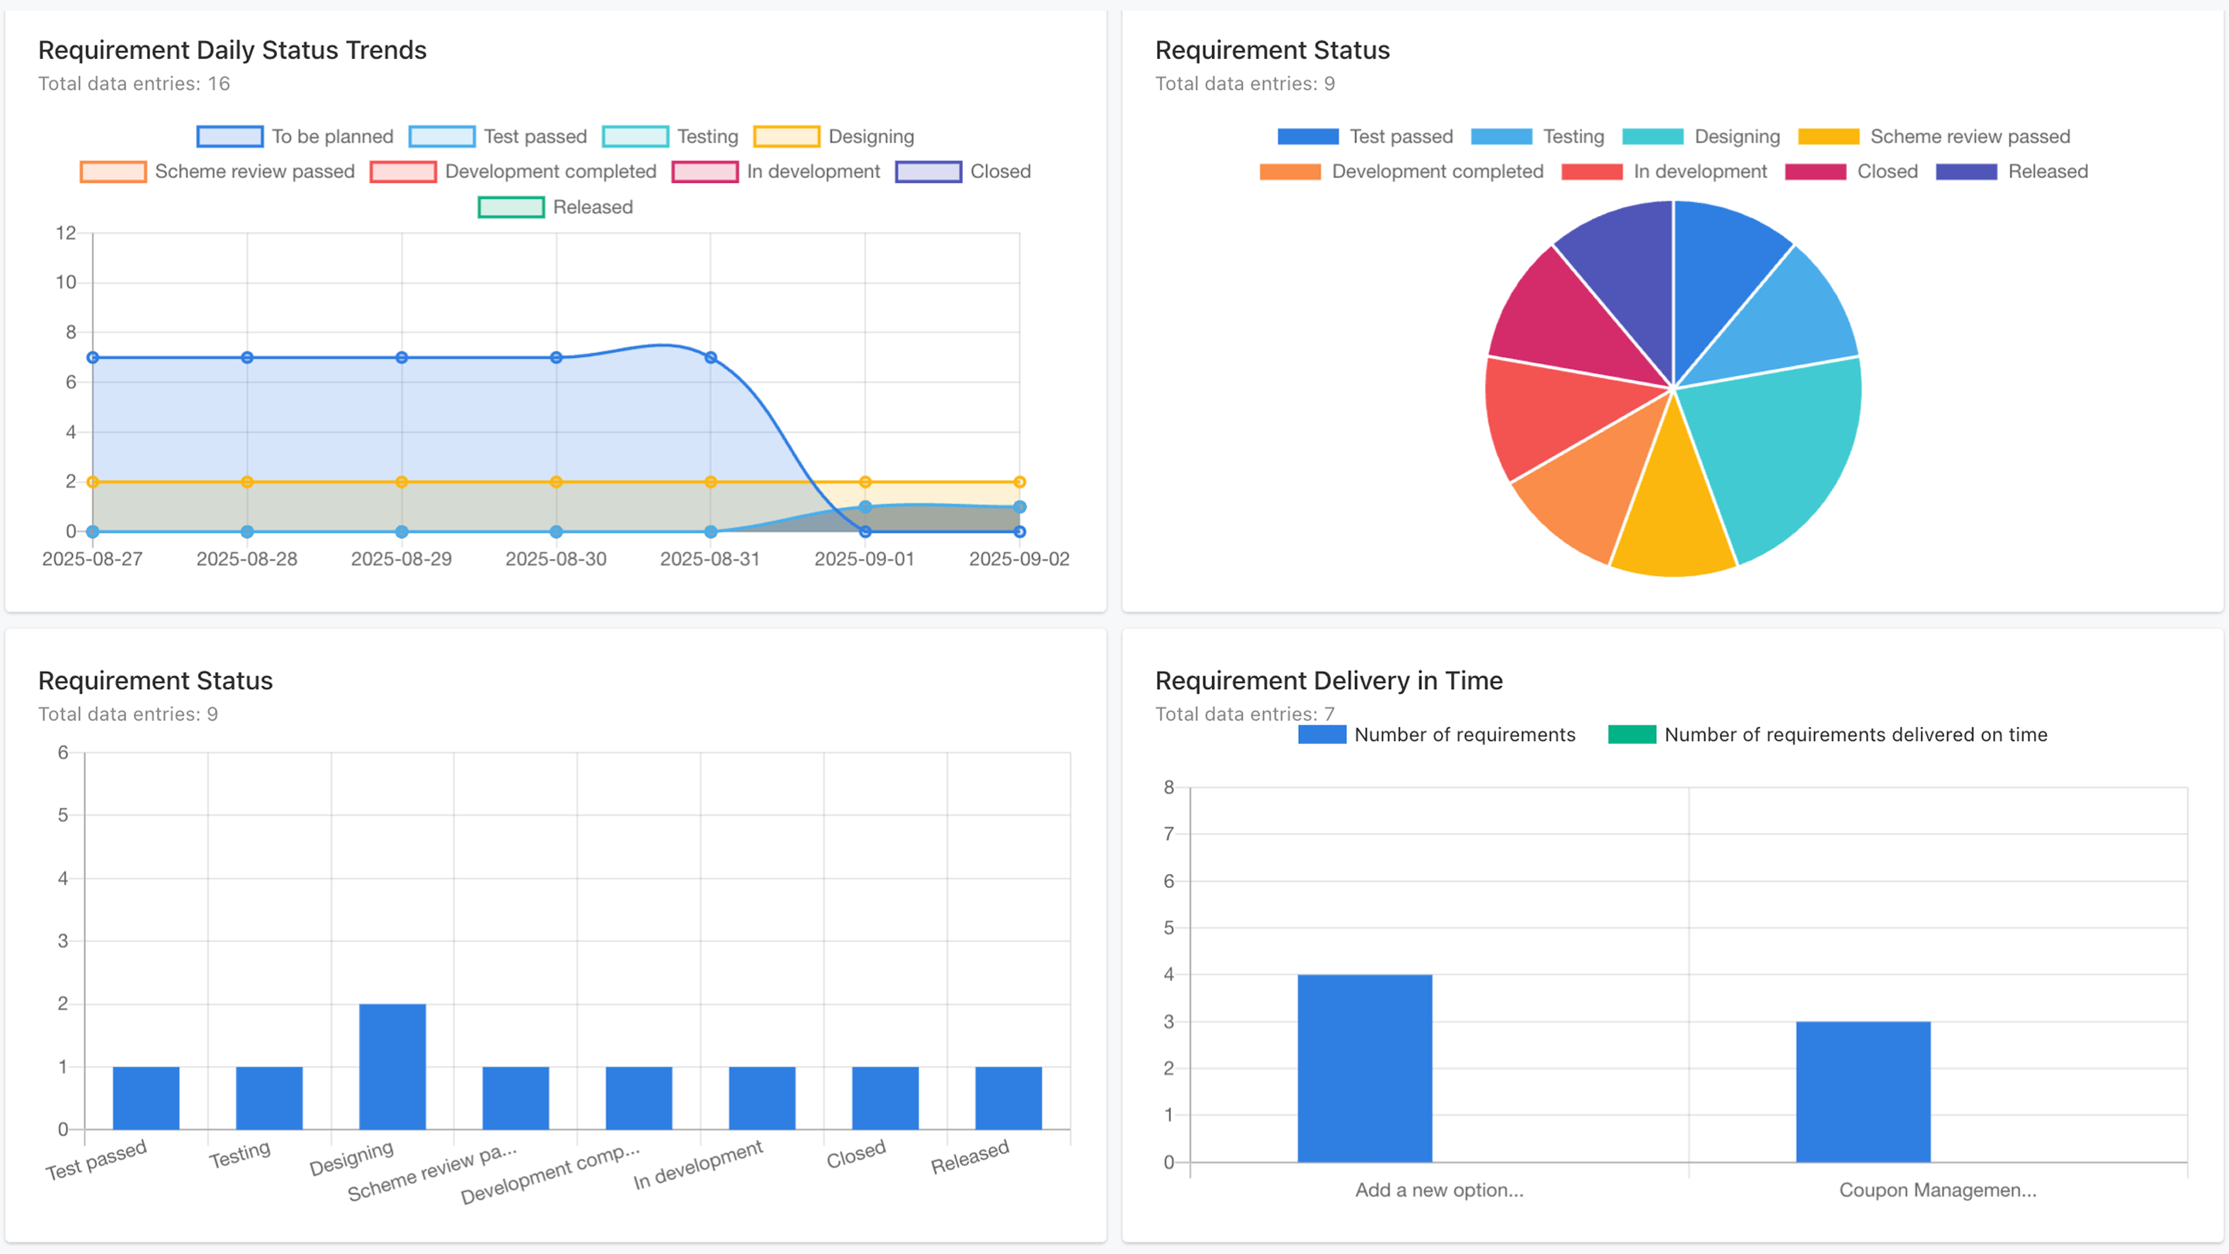The image size is (2229, 1254).
Task: Select the 2025-08-31 data point on blue trend line
Action: click(x=710, y=358)
